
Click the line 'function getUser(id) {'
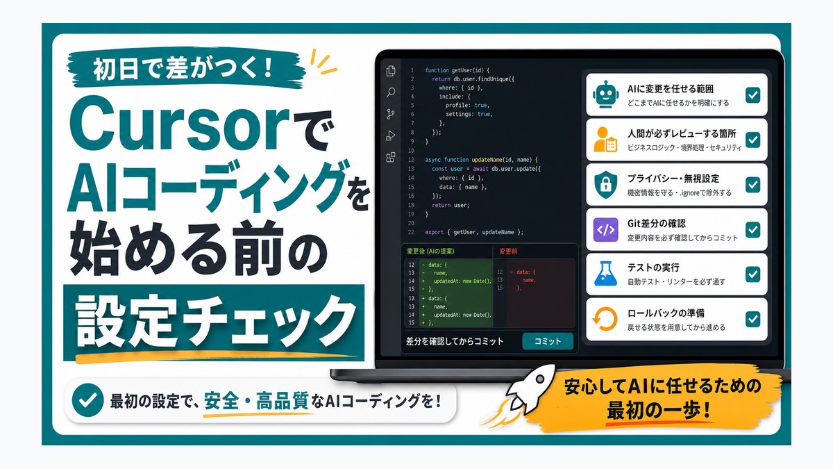click(x=457, y=70)
